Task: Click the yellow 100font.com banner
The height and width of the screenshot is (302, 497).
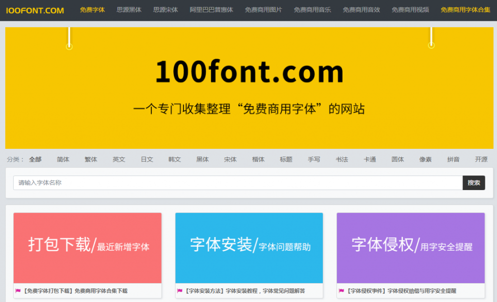Action: coord(249,88)
